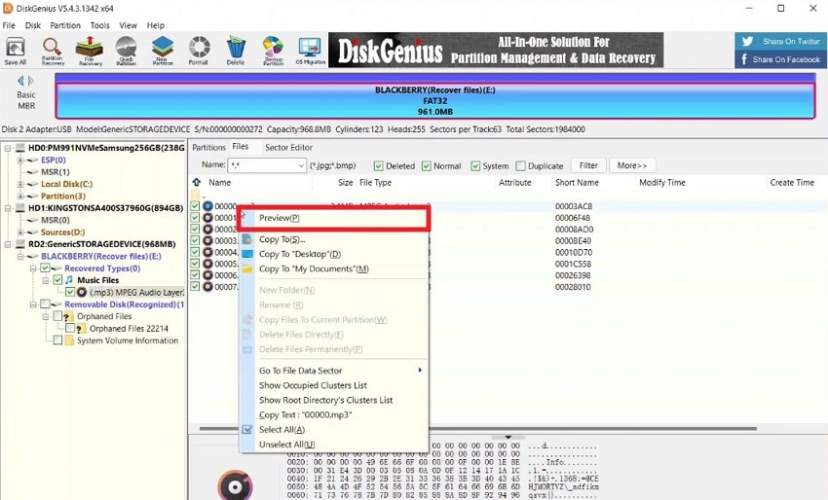Switch to the Partitions tab

[x=208, y=147]
